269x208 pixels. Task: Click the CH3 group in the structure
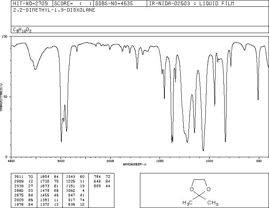pos(213,203)
